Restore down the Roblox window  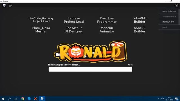pyautogui.click(x=171, y=1)
